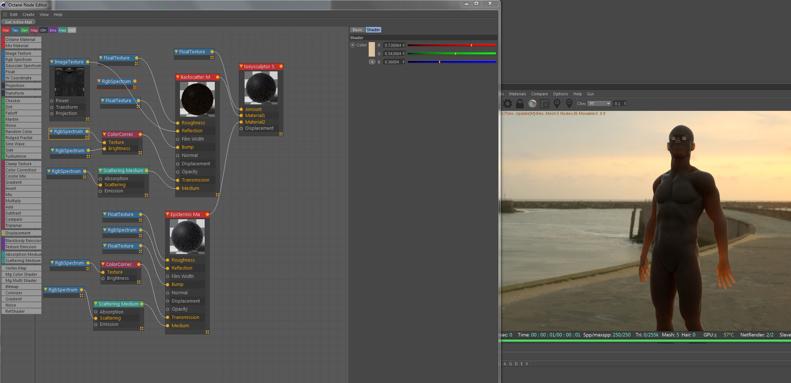The image size is (791, 383).
Task: Activate the render region square icon
Action: (544, 104)
